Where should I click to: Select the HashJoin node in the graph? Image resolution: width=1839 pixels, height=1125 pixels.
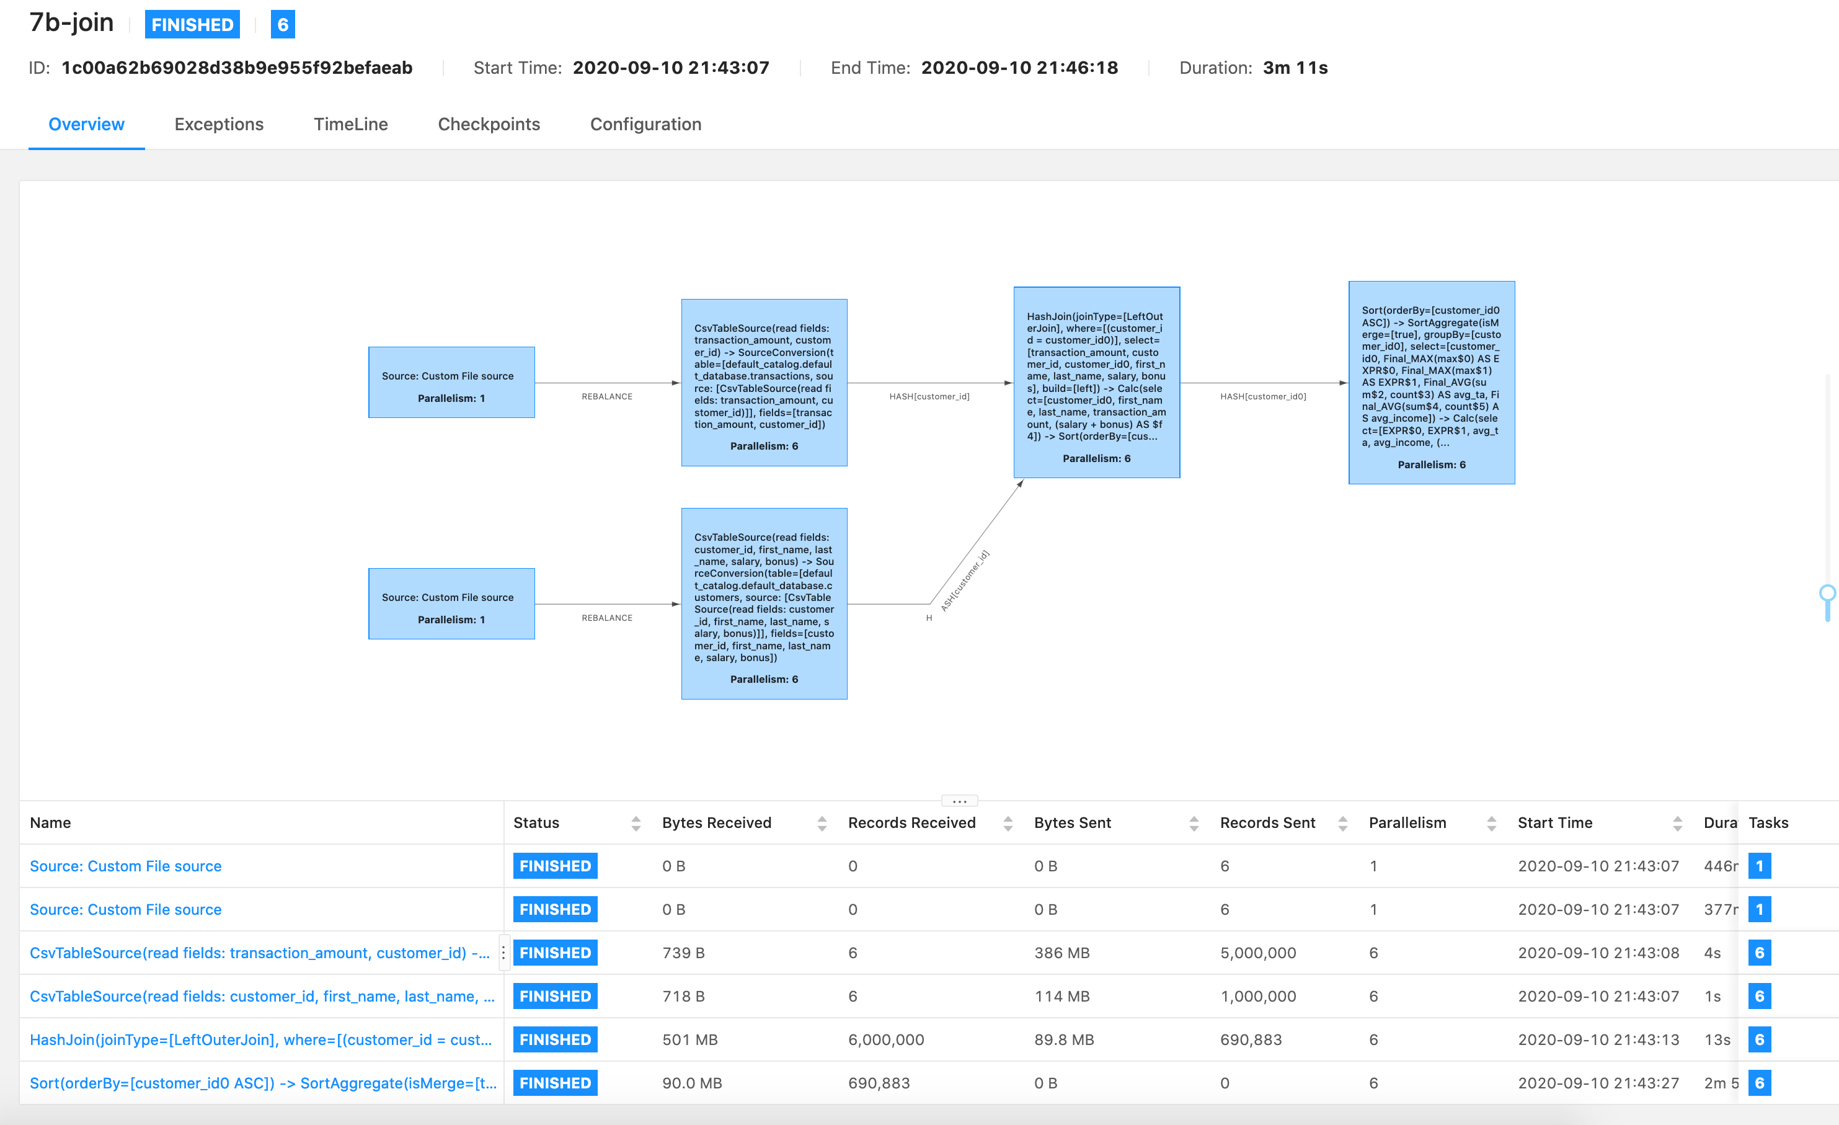click(x=1096, y=382)
